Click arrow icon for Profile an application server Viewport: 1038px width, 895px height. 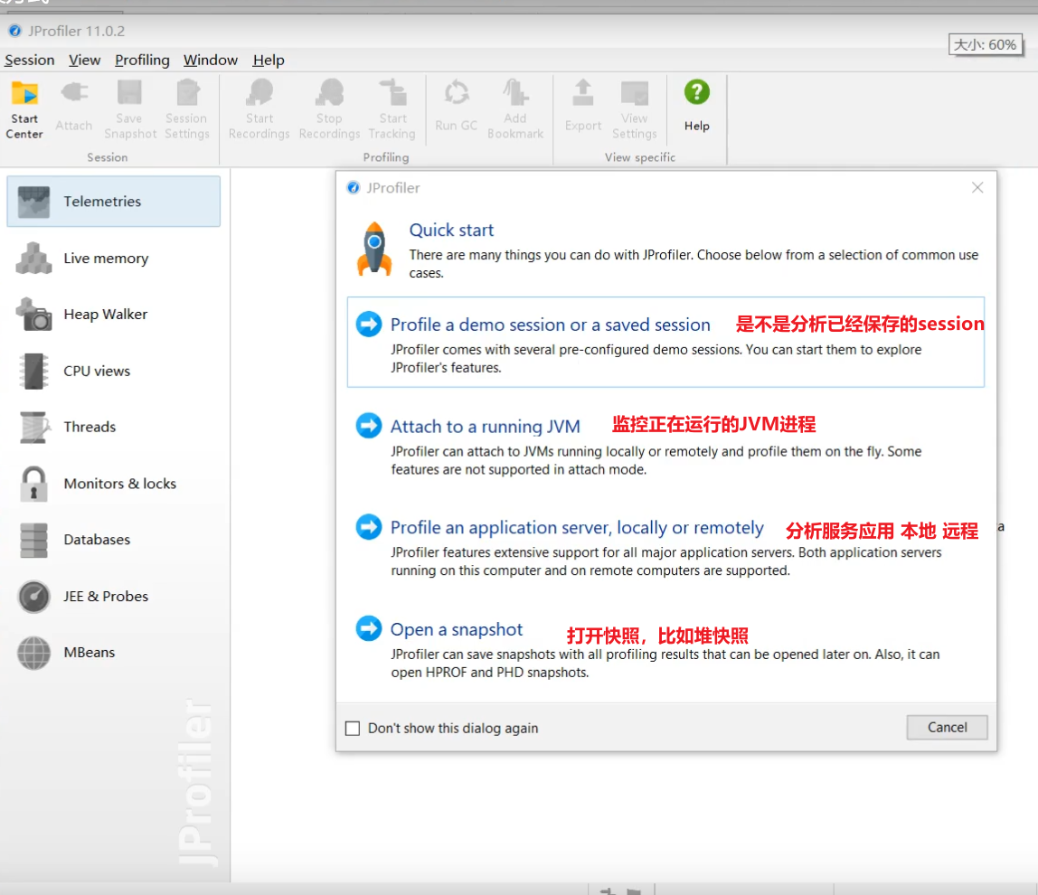tap(369, 527)
